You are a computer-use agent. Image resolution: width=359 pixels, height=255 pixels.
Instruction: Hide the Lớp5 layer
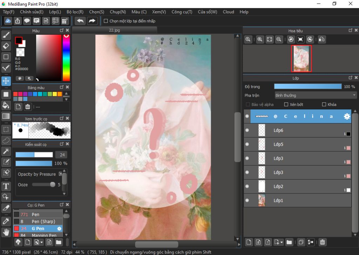247,144
